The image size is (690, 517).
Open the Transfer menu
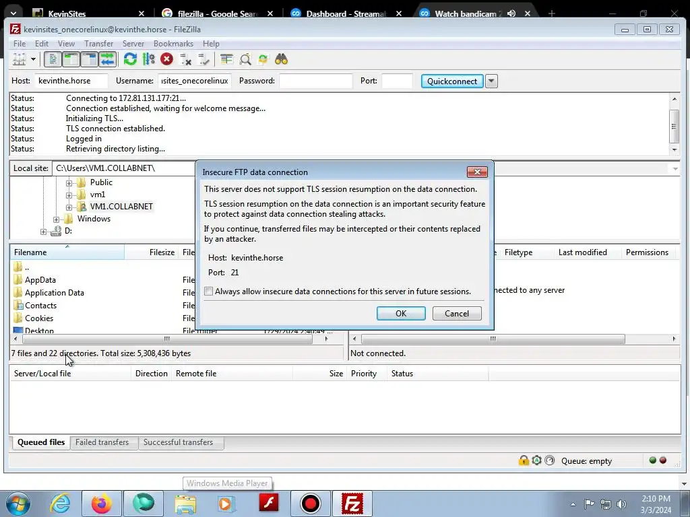pyautogui.click(x=98, y=44)
